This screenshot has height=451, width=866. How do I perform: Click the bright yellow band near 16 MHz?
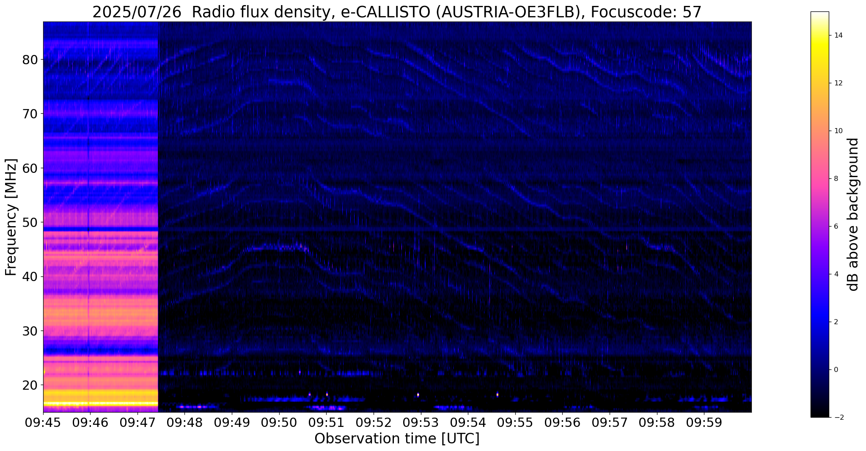click(x=101, y=404)
